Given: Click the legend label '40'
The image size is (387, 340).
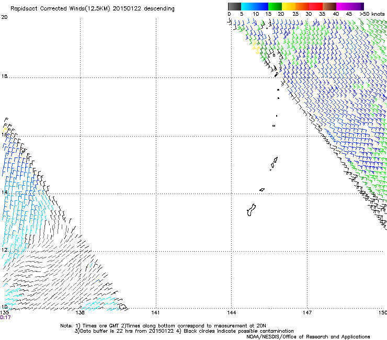Looking at the screenshot, I should 336,14.
